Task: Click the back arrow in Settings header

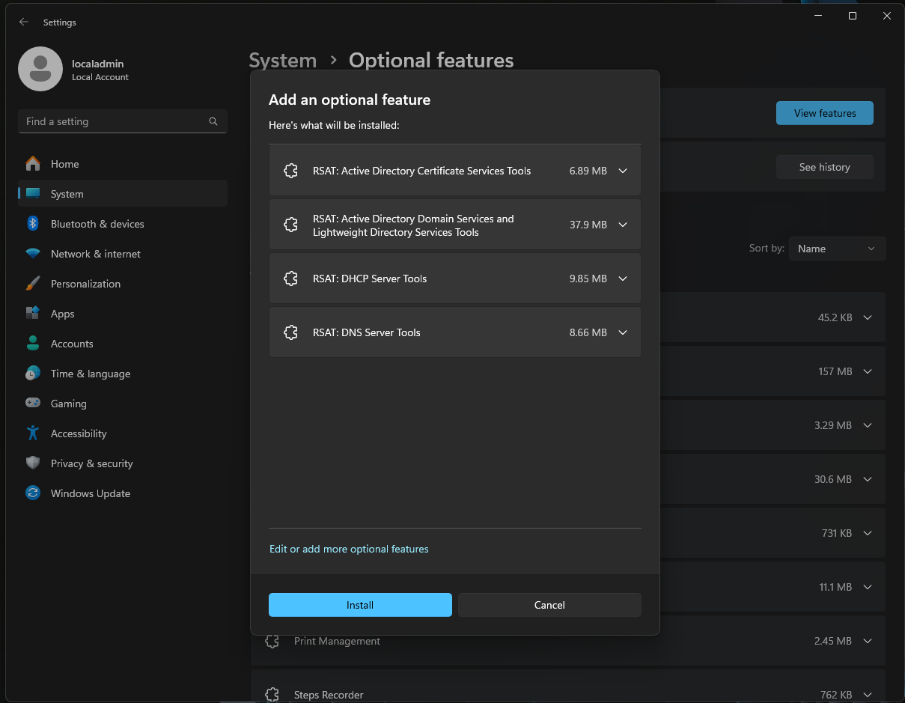Action: click(24, 22)
